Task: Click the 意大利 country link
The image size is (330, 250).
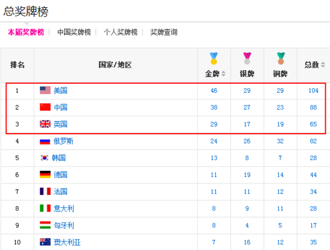Action: pos(64,209)
